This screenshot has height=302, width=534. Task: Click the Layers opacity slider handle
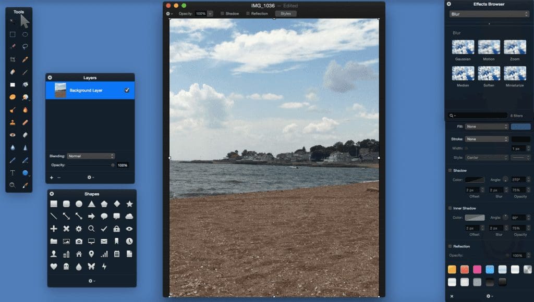click(x=113, y=165)
